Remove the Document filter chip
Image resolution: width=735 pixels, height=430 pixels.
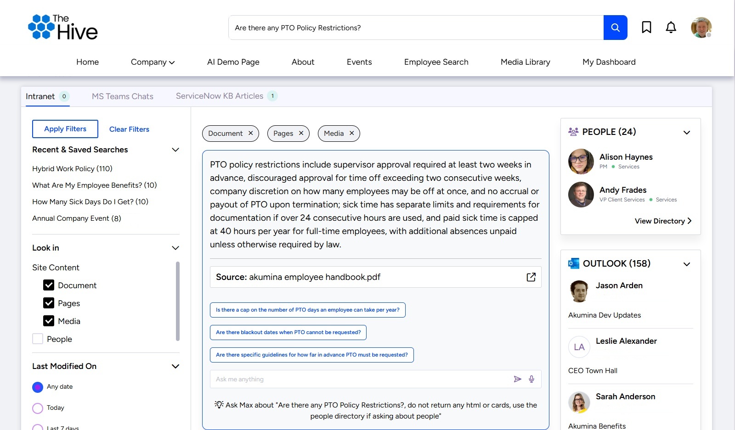pyautogui.click(x=251, y=133)
